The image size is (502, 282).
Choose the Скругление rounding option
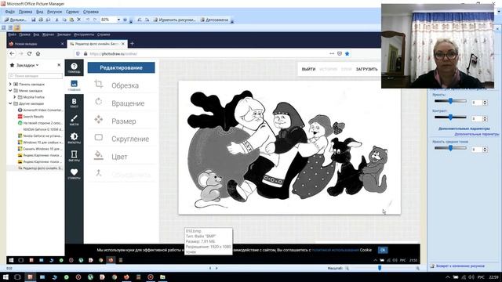122,139
